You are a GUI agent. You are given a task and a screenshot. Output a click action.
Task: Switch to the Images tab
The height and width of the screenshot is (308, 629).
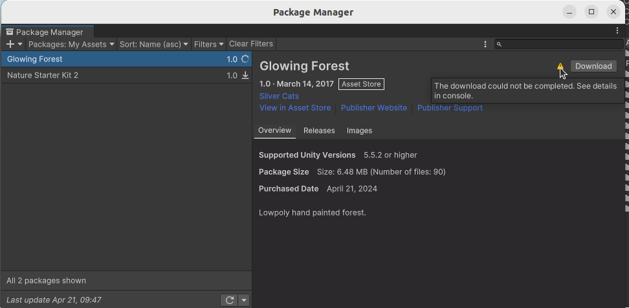(359, 131)
